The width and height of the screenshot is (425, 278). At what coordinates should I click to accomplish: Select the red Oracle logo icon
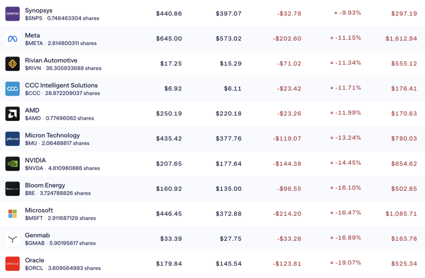click(x=12, y=264)
